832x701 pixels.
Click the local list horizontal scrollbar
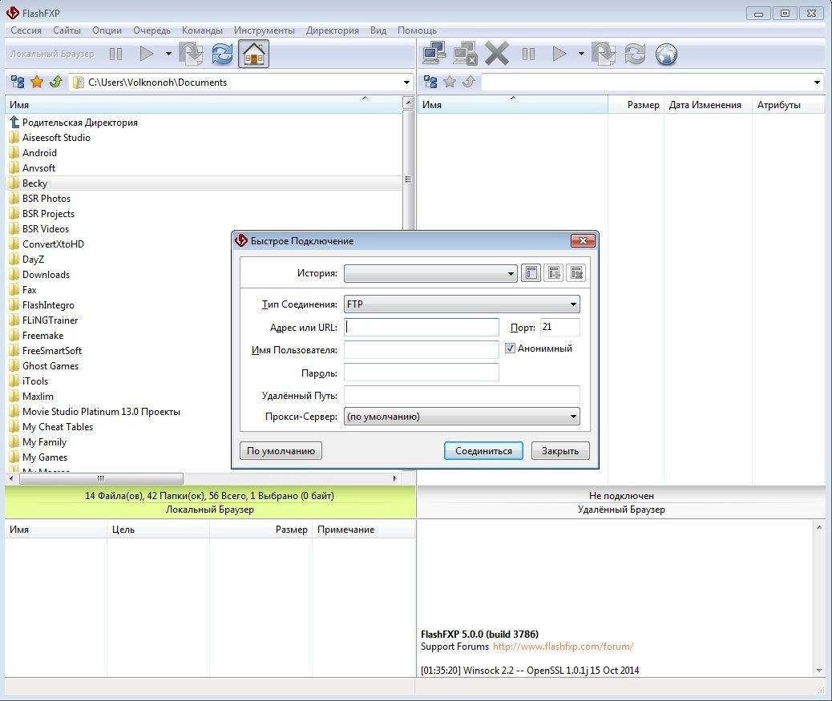click(x=204, y=478)
